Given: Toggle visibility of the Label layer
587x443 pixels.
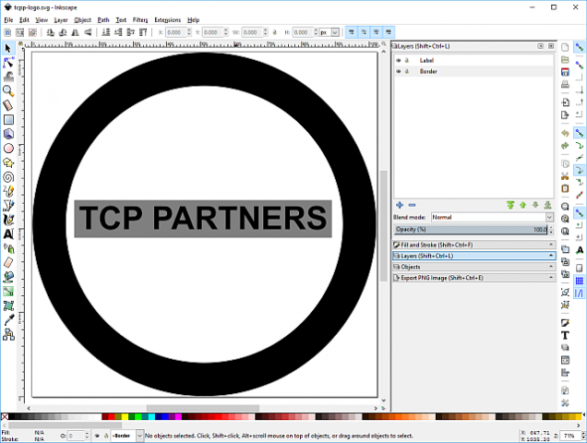Looking at the screenshot, I should click(399, 61).
